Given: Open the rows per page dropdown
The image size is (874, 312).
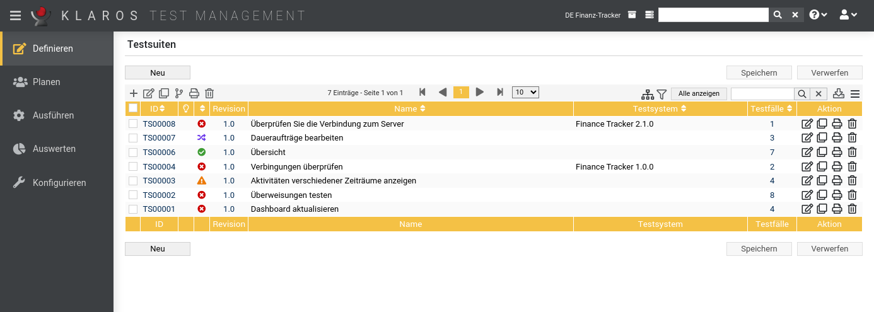Looking at the screenshot, I should [x=525, y=93].
